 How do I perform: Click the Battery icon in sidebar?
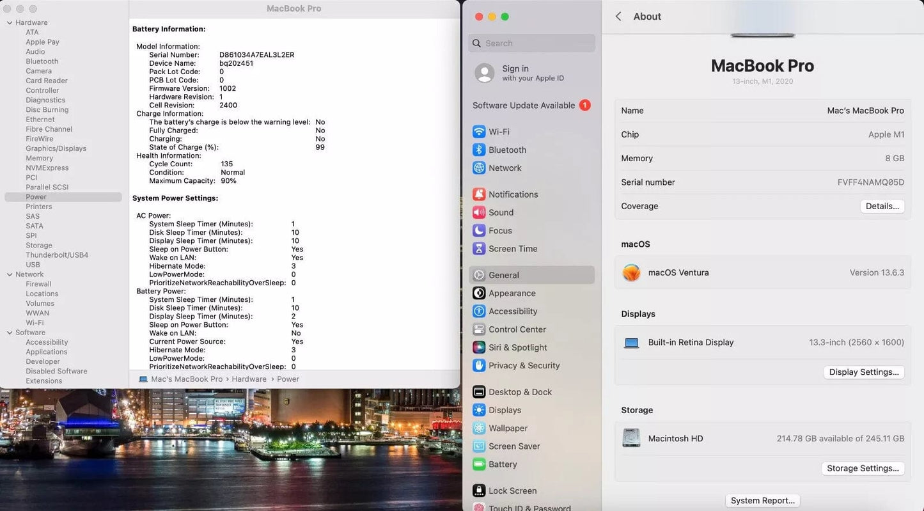(479, 464)
